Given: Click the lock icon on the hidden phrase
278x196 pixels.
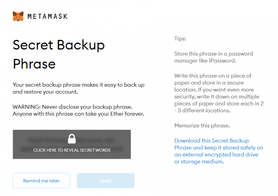Looking at the screenshot, I should coord(71,139).
